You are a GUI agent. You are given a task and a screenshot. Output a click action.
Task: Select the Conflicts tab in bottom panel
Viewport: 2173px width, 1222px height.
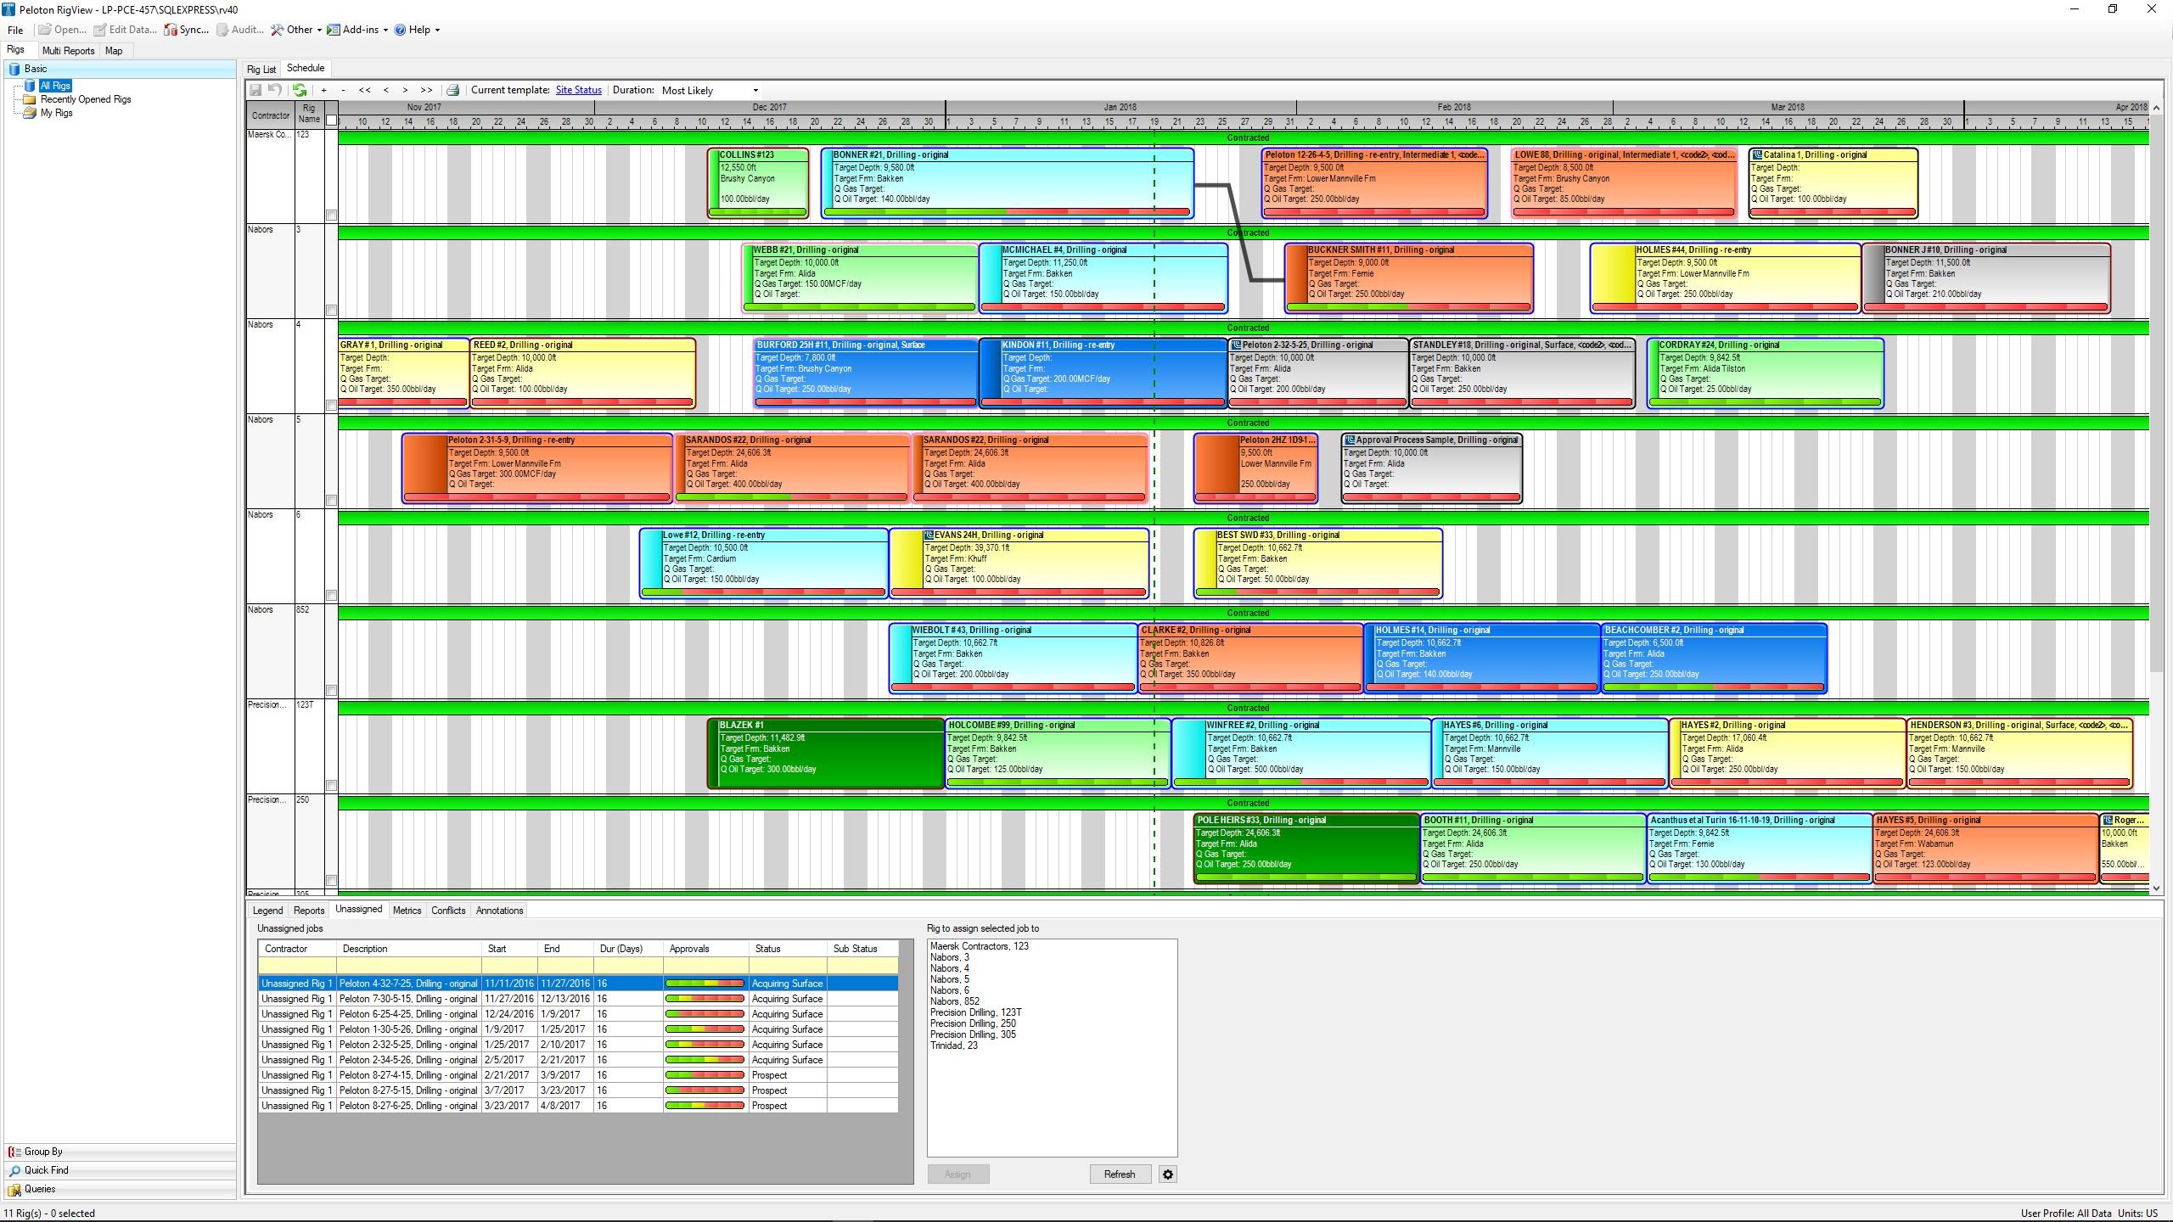click(447, 911)
